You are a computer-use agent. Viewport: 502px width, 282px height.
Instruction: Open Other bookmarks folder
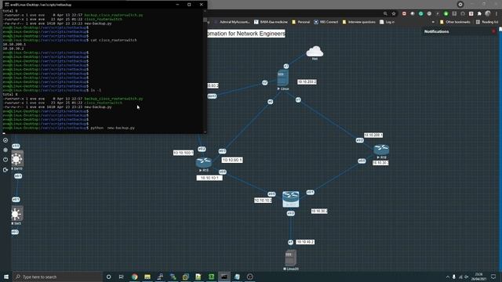455,22
